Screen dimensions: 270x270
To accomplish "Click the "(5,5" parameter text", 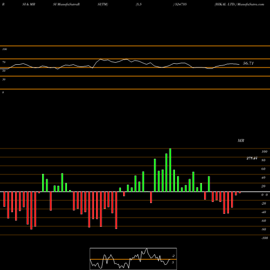I will (x=139, y=4).
